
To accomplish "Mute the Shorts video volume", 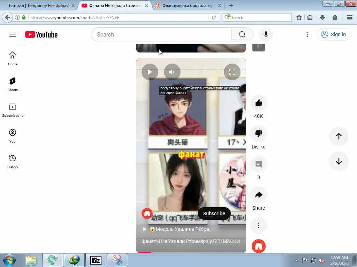I will point(172,72).
